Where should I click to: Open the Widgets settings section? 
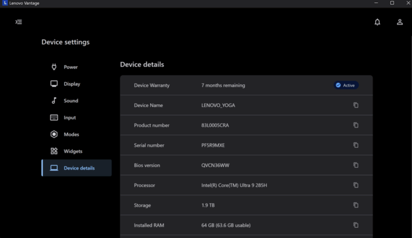[x=77, y=151]
